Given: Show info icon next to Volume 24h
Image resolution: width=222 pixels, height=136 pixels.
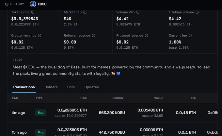Looking at the screenshot, I should tap(138, 12).
